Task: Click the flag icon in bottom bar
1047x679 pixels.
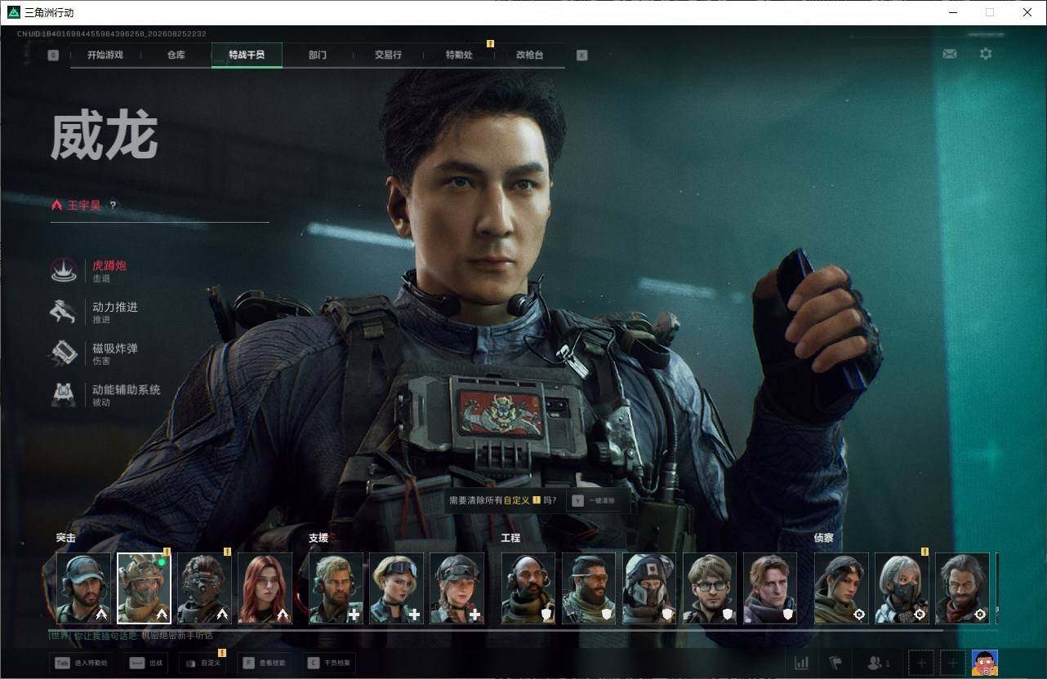Action: click(x=835, y=663)
